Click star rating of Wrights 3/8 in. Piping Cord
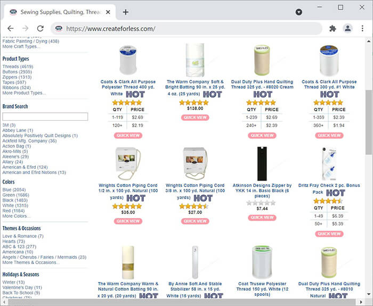This screenshot has height=306, width=373. tap(195, 206)
